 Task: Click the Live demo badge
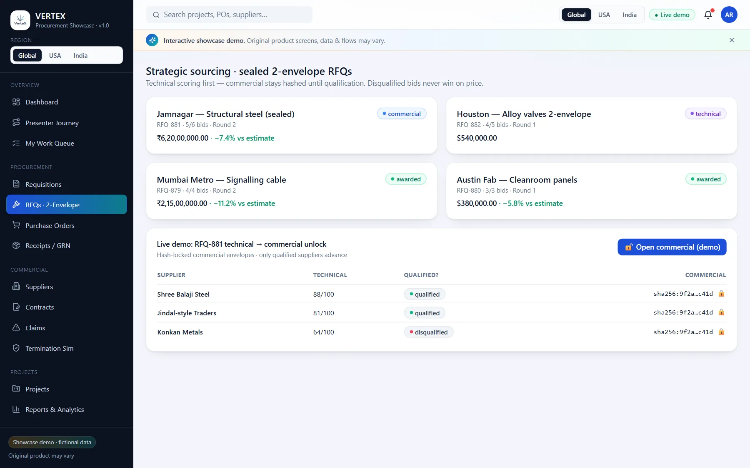(x=672, y=15)
